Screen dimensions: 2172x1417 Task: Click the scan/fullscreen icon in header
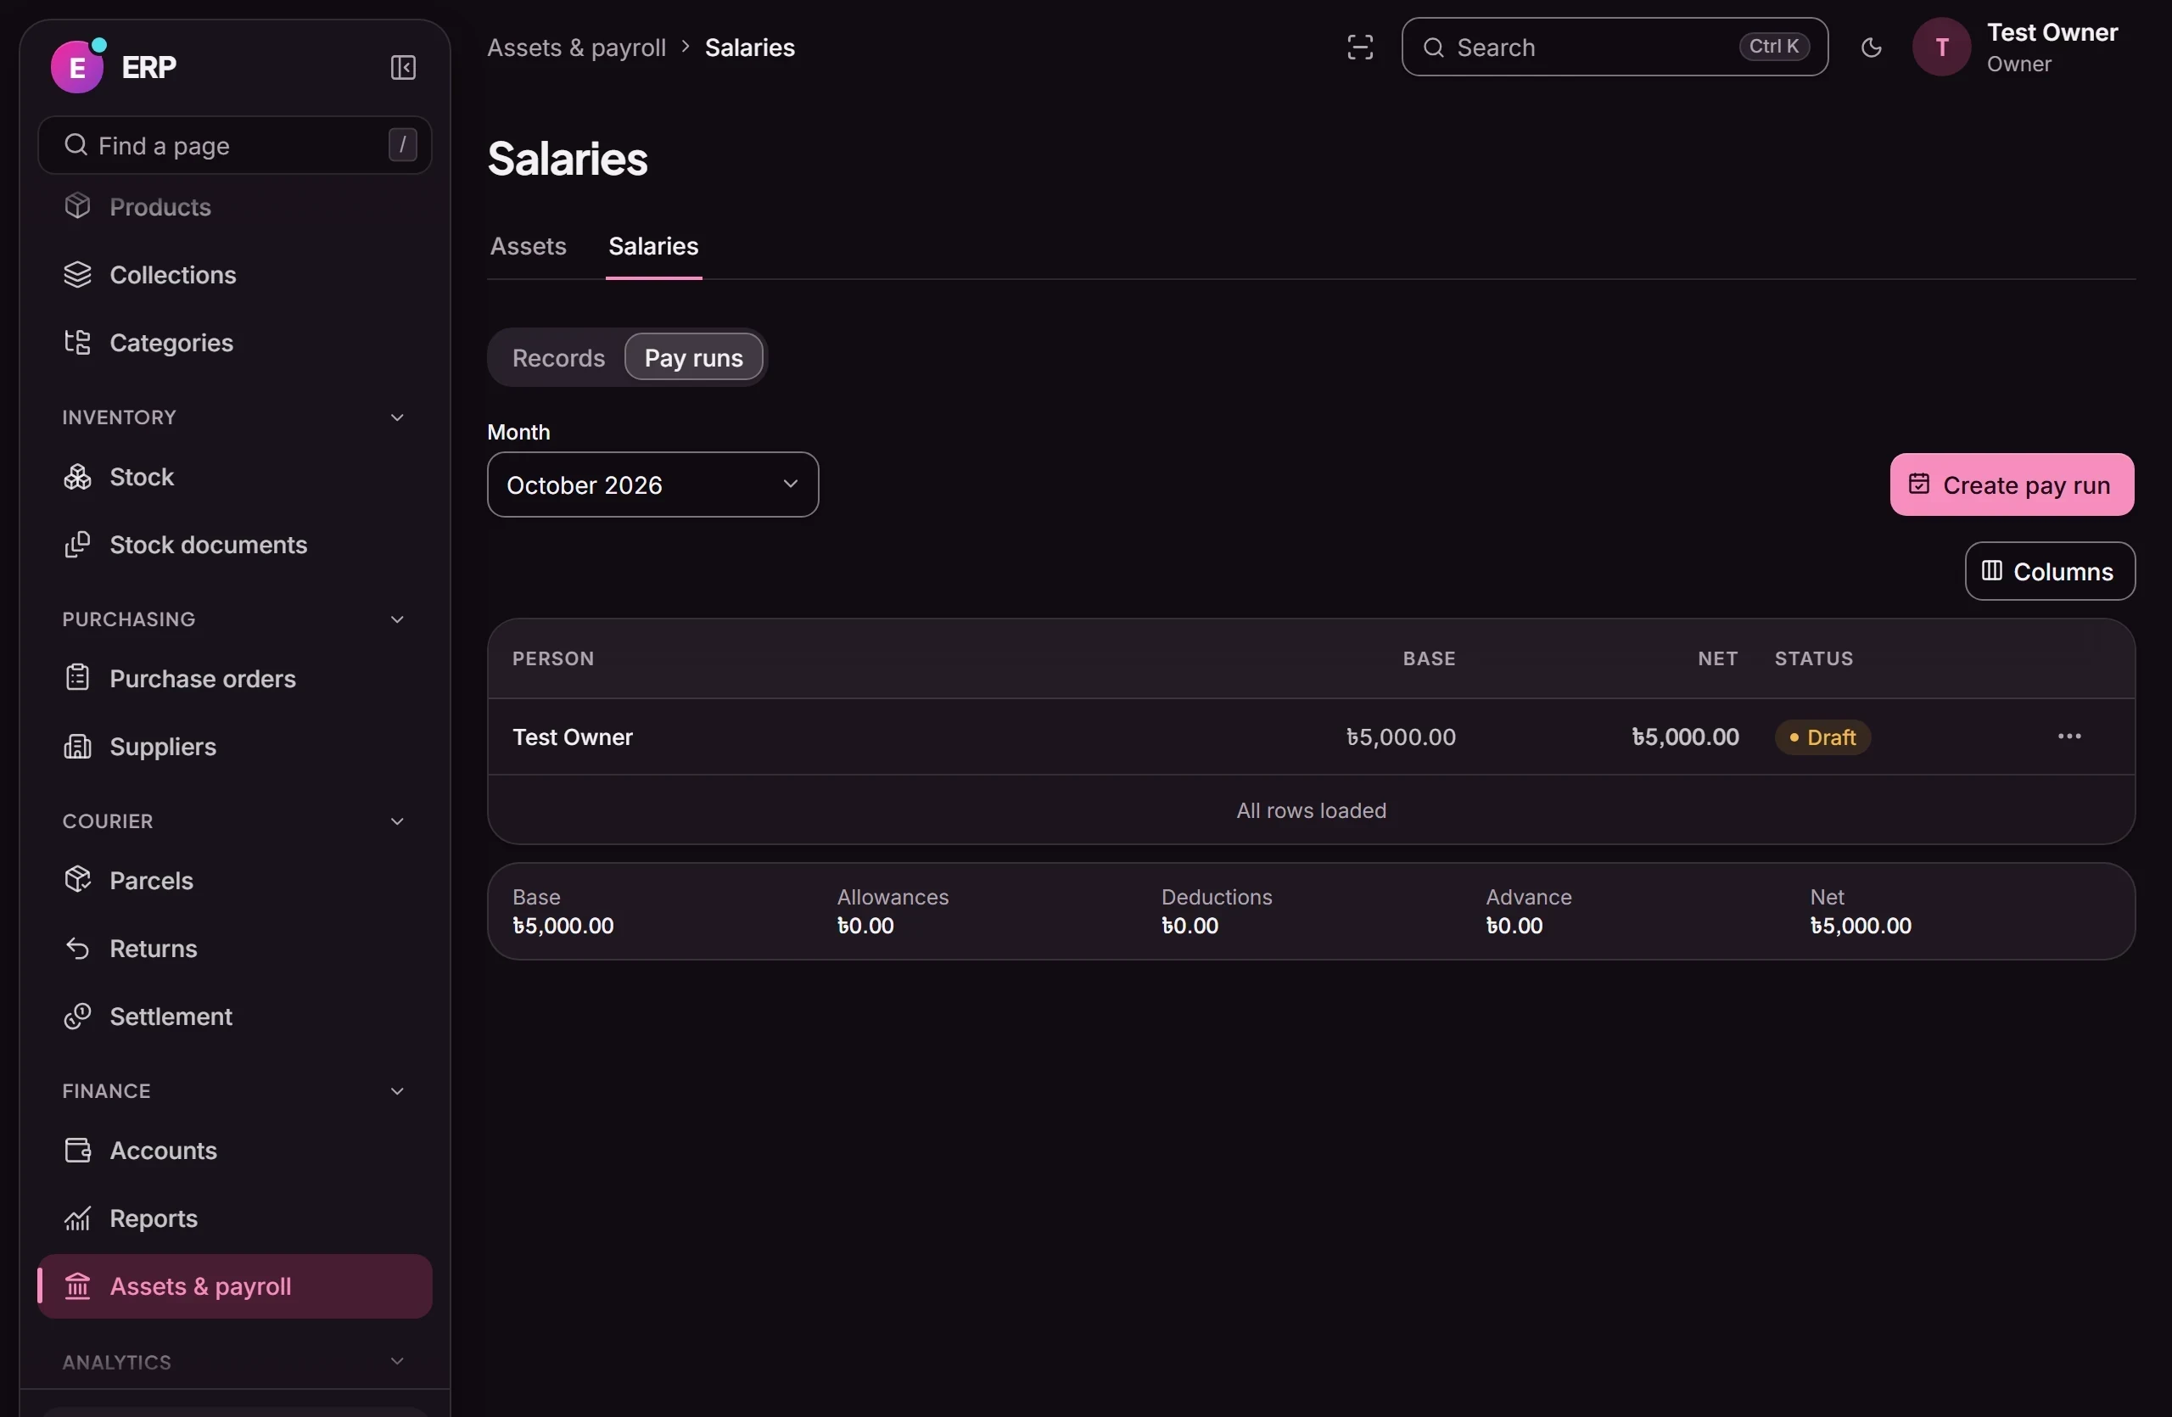coord(1360,48)
